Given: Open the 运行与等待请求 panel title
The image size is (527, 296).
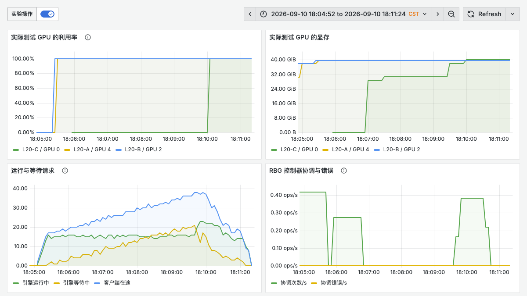Looking at the screenshot, I should tap(32, 171).
